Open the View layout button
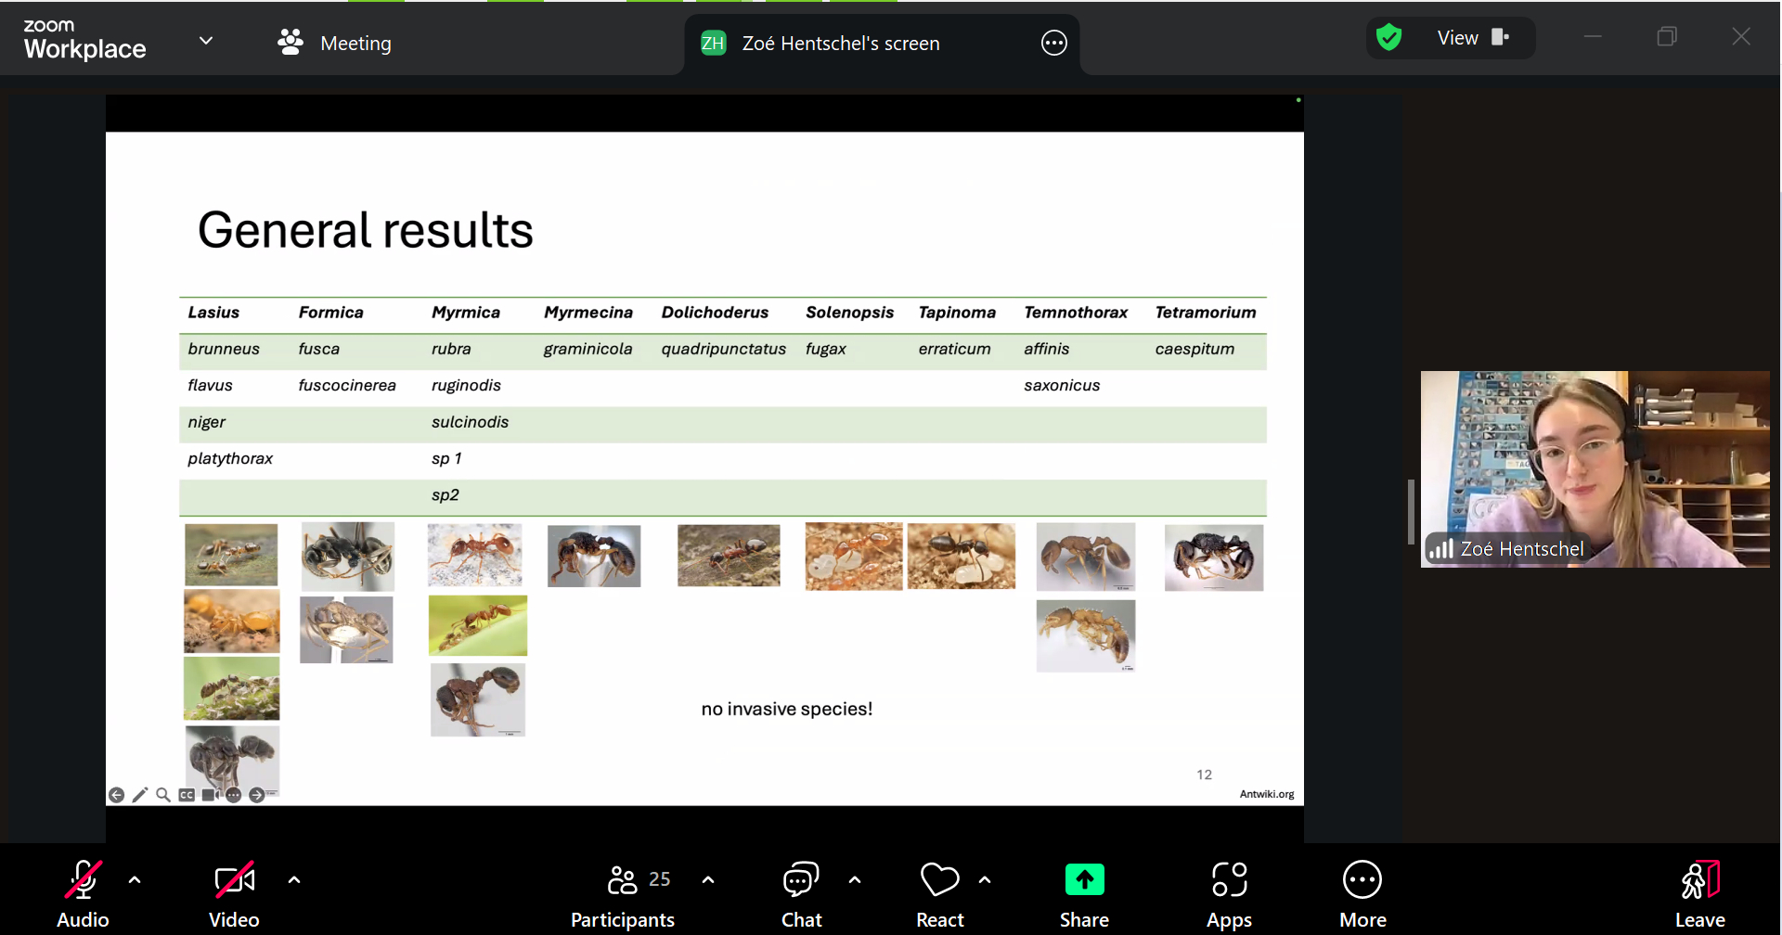The image size is (1782, 935). (x=1472, y=38)
